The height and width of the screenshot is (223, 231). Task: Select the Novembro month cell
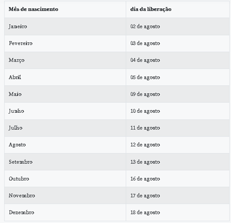[x=22, y=196]
